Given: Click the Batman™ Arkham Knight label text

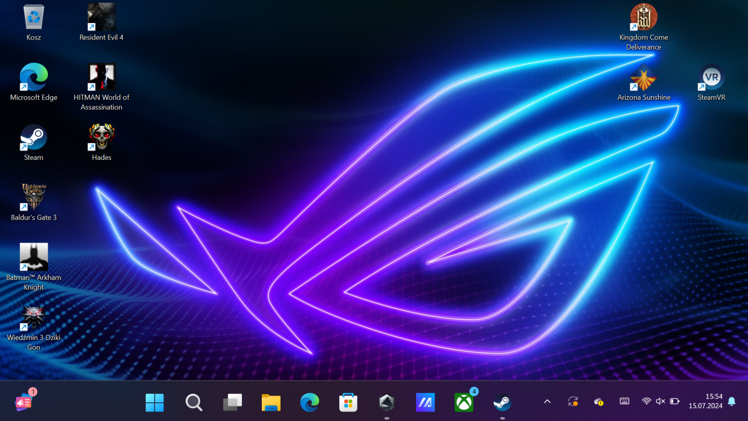Looking at the screenshot, I should 34,282.
